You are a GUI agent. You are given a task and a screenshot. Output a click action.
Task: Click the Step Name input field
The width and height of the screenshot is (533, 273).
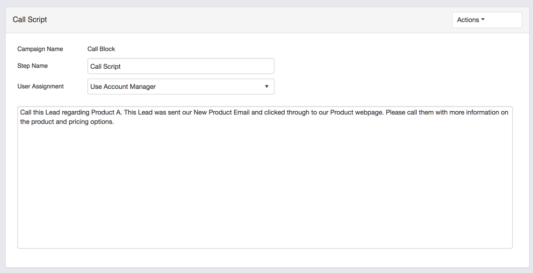tap(181, 66)
